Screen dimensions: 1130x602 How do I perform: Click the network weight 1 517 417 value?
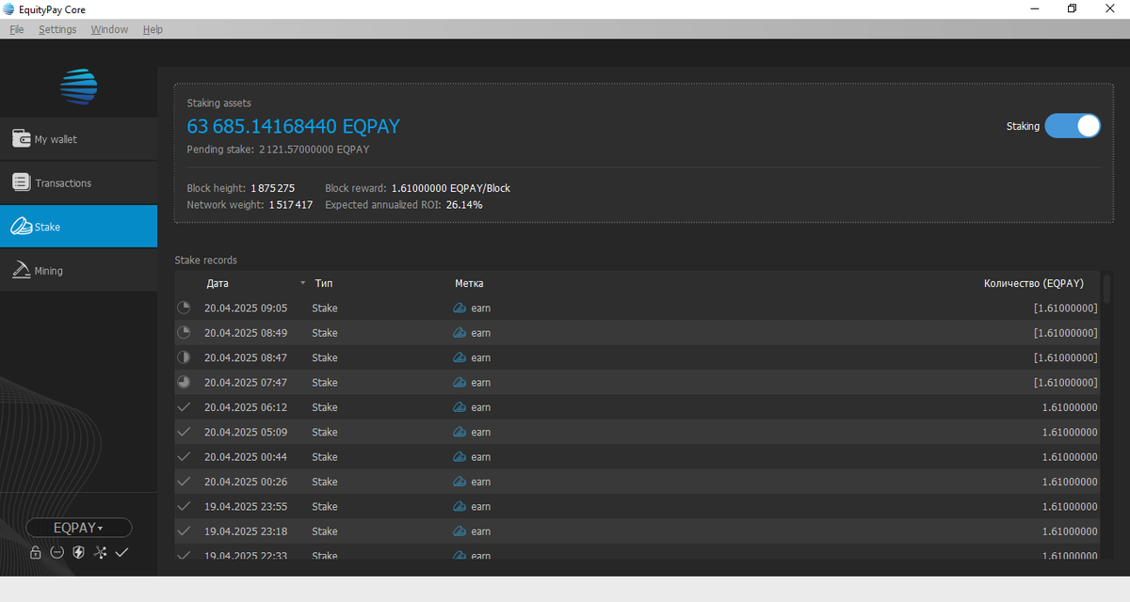290,204
